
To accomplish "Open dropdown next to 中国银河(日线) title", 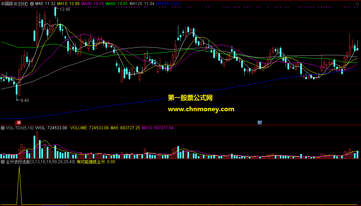I will [x=32, y=4].
